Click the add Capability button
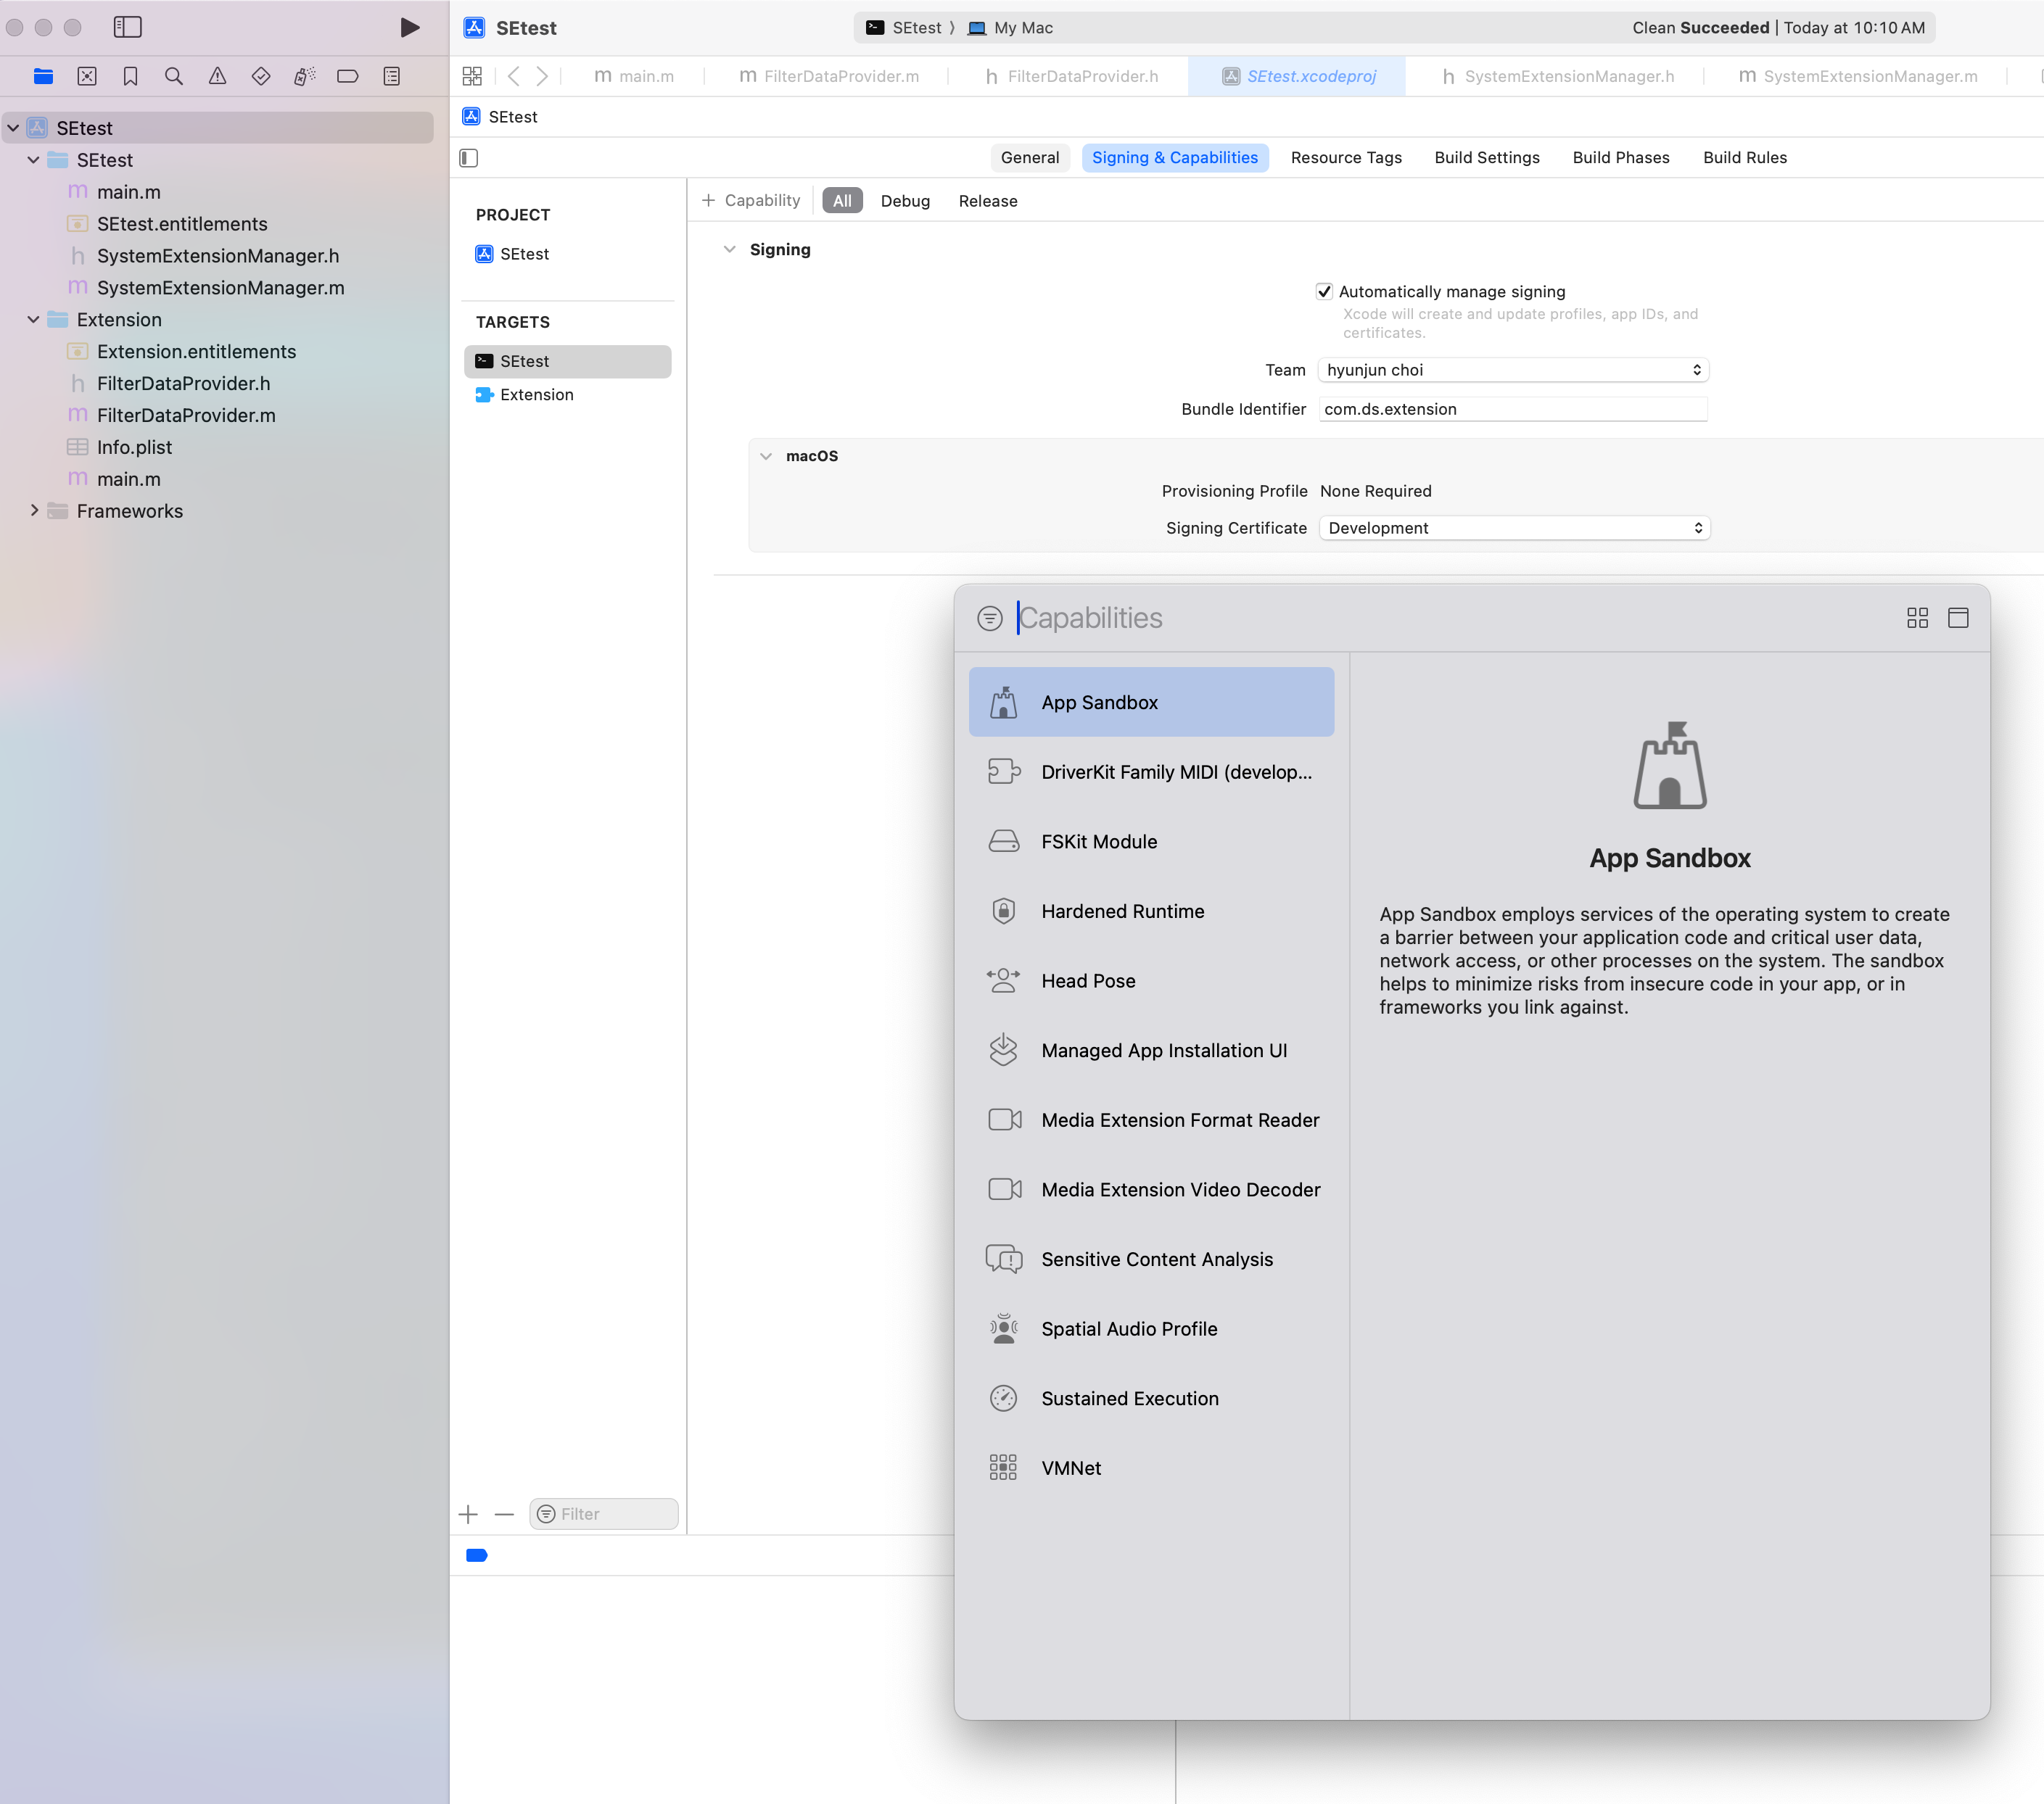The width and height of the screenshot is (2044, 1804). tap(752, 201)
